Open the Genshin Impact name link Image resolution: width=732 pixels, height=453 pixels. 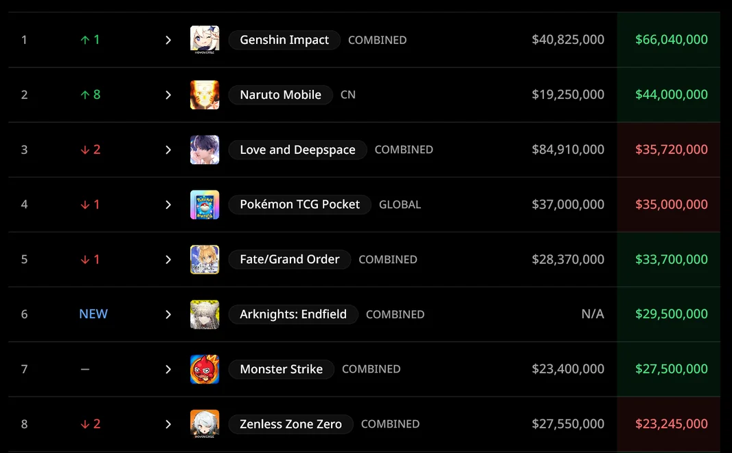point(284,40)
